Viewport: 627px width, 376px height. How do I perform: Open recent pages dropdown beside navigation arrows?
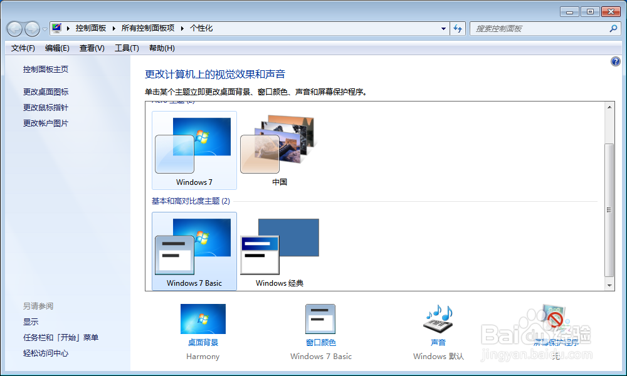tap(45, 29)
